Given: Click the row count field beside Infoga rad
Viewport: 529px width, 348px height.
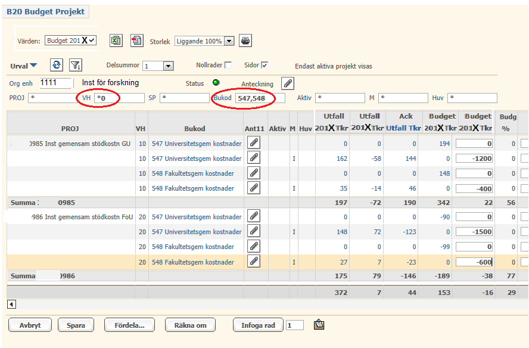Looking at the screenshot, I should coord(295,325).
